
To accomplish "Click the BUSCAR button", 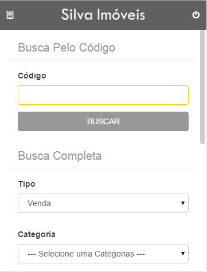I will click(103, 121).
